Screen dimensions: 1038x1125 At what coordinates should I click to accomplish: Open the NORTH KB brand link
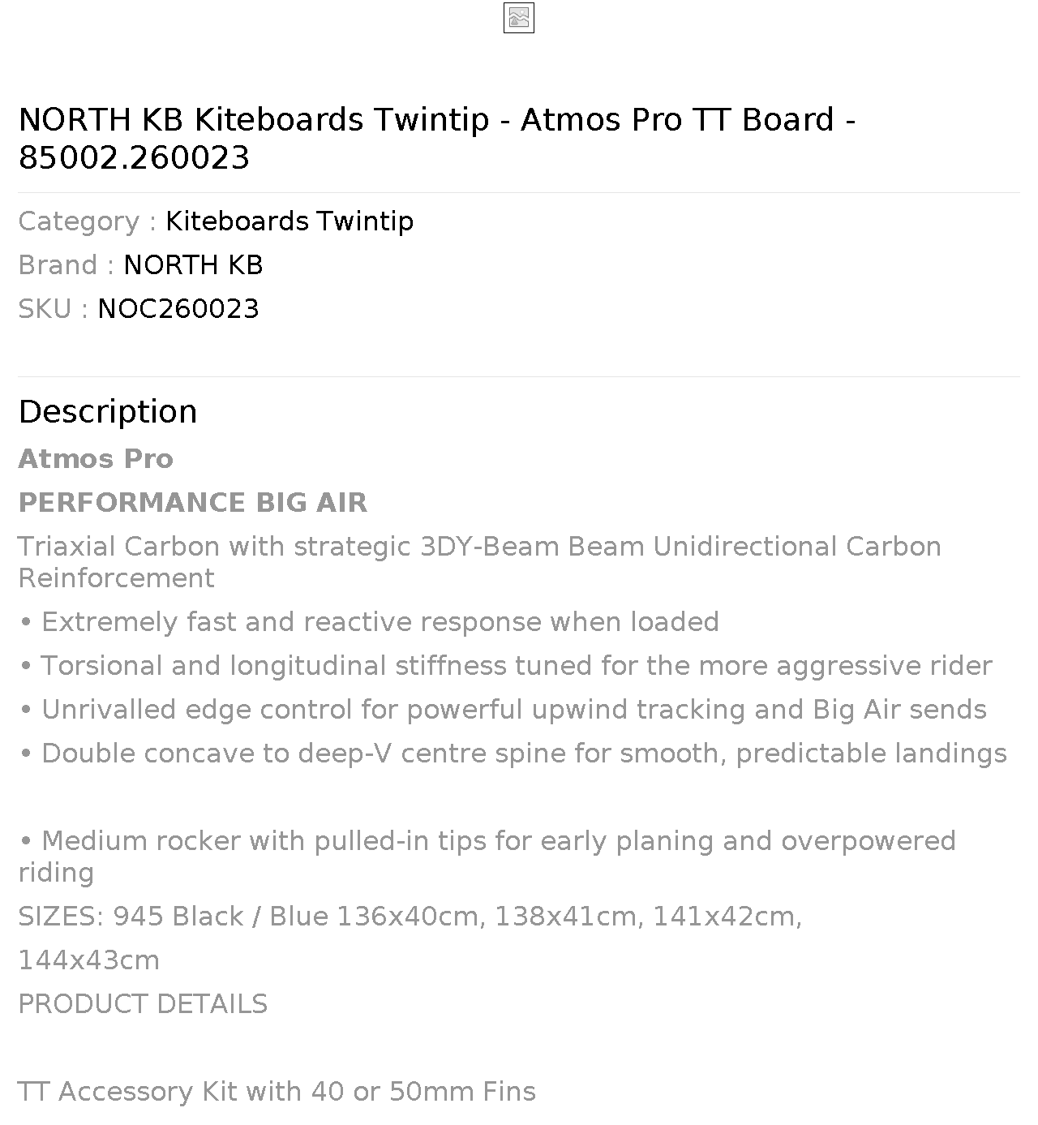[x=193, y=265]
